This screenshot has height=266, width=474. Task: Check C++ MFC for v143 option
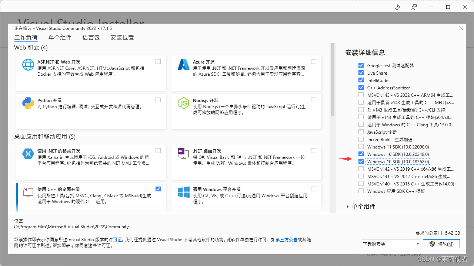[x=361, y=102]
